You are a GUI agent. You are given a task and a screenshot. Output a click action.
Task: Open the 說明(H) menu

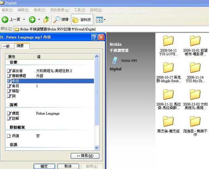click(x=96, y=10)
